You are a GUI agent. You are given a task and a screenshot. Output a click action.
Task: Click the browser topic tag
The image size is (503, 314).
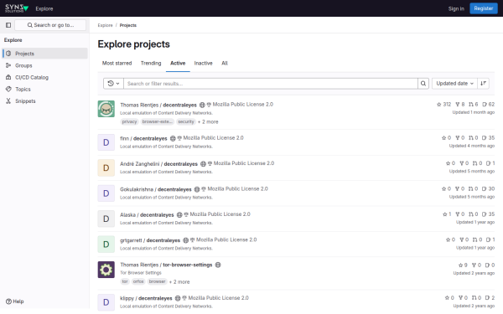pyautogui.click(x=158, y=281)
